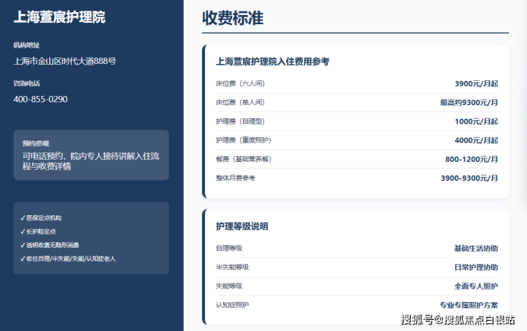
Task: Click the 1000元/月起 value
Action: (x=476, y=121)
